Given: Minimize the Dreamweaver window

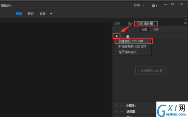Looking at the screenshot, I should [x=165, y=4].
